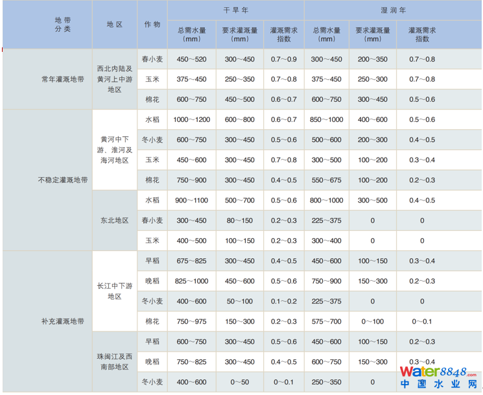
Task: Select the 湿润年 column group header
Action: pos(392,10)
